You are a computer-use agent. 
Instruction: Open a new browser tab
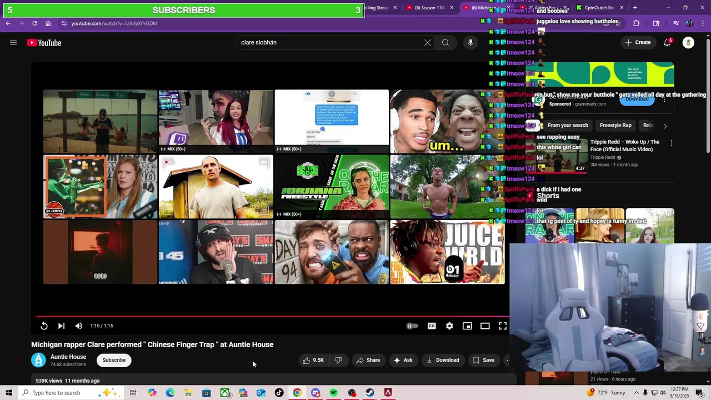point(635,8)
